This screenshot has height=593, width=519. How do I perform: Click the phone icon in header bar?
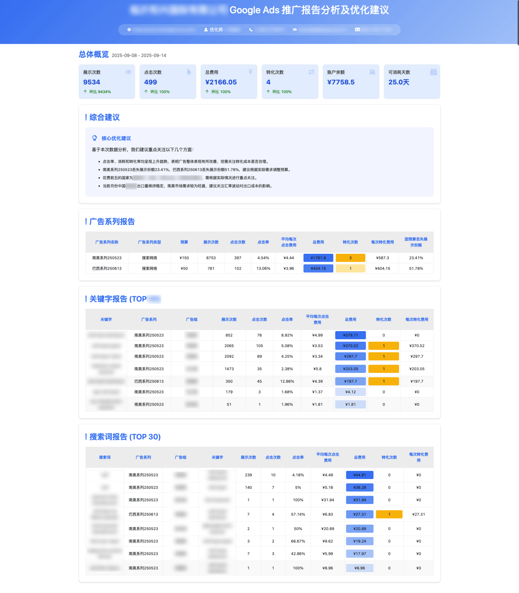[251, 30]
